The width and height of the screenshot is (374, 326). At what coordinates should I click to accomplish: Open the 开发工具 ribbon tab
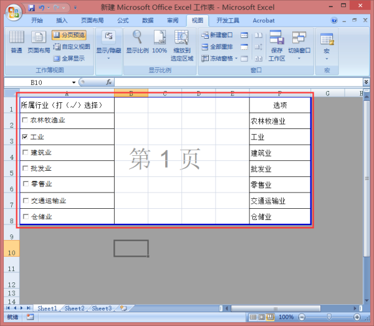228,21
